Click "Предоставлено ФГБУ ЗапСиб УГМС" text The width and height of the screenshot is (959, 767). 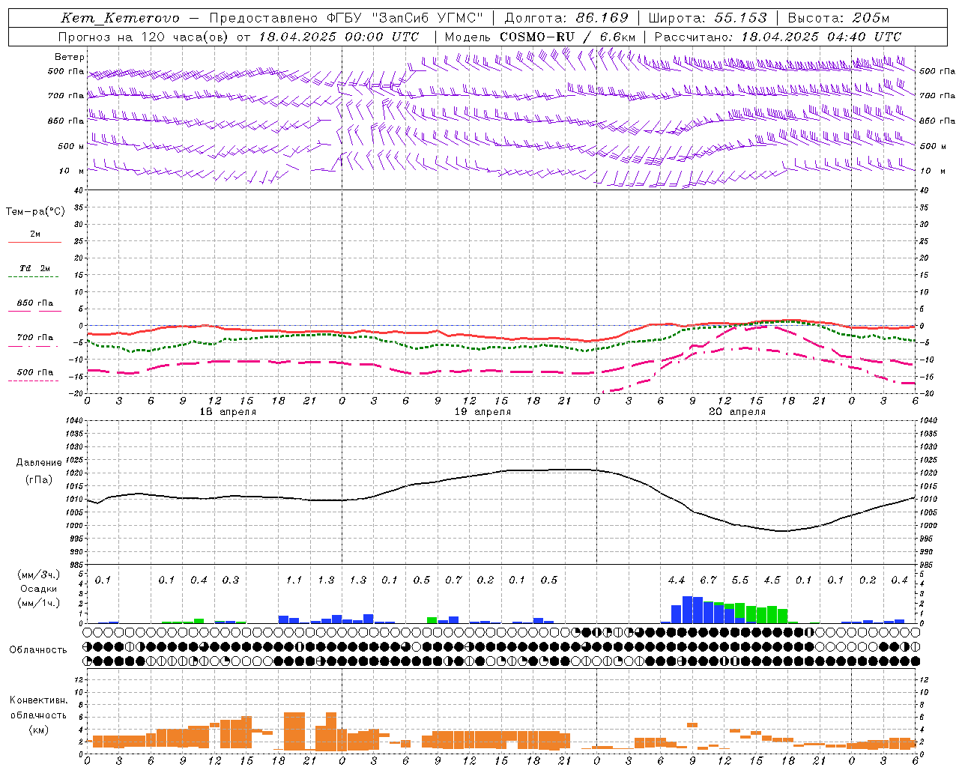346,18
